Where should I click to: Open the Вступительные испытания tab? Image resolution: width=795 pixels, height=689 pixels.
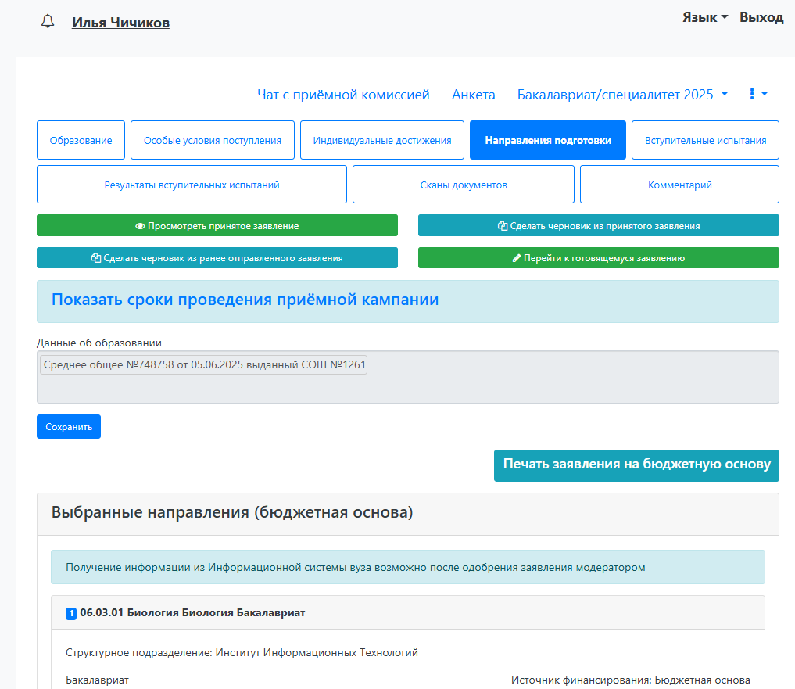coord(705,141)
